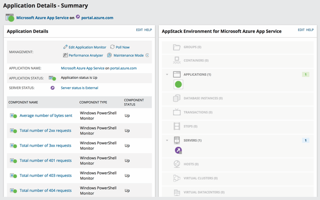320x200 pixels.
Task: Open the Performance Analyzer link
Action: point(86,55)
